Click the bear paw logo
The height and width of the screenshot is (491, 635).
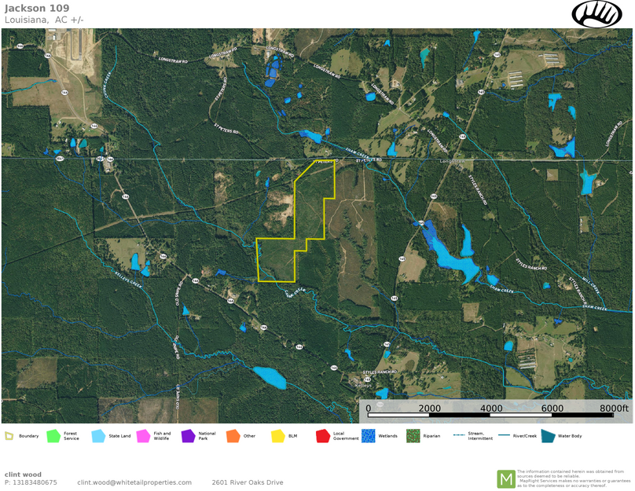596,14
